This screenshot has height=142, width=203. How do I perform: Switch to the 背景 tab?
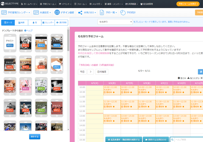coord(22,23)
